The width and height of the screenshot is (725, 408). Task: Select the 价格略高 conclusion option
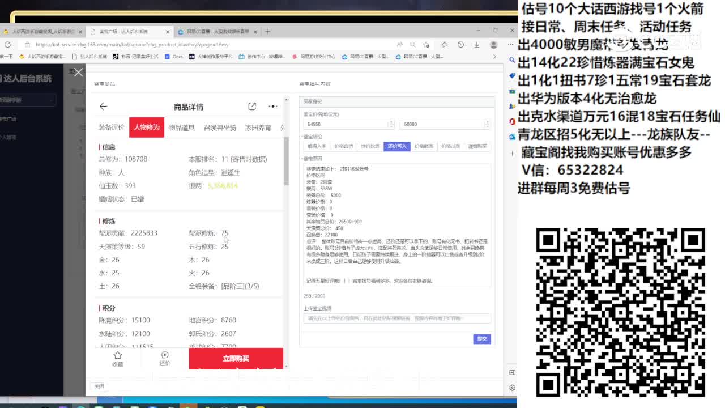pos(424,146)
